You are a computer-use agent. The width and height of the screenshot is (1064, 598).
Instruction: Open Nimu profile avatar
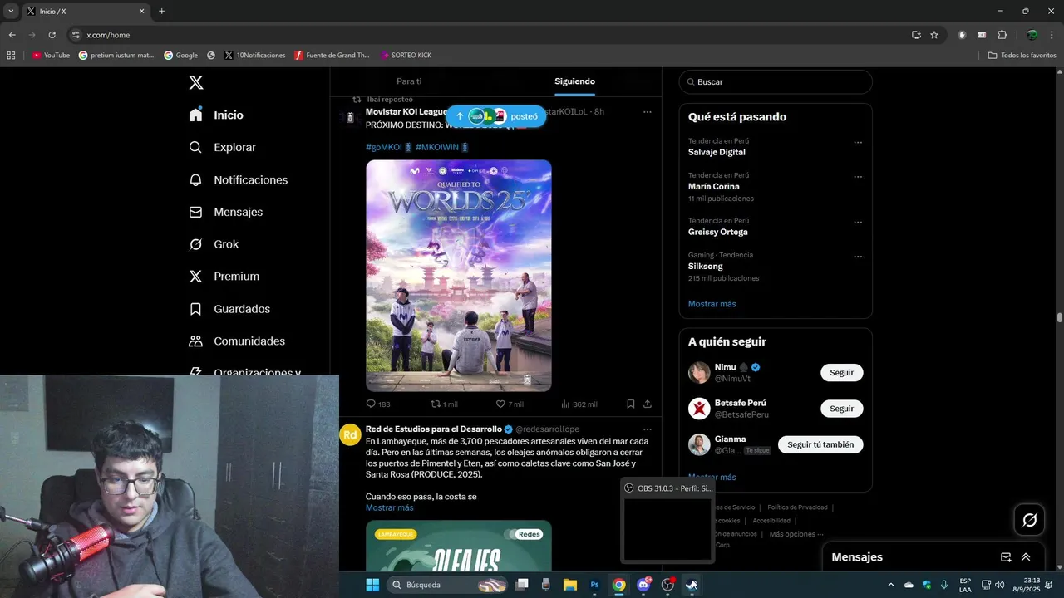[x=699, y=372]
